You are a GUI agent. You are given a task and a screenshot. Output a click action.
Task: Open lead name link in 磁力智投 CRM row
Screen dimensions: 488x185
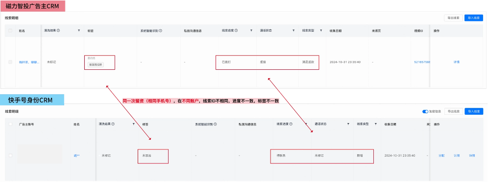(x=29, y=62)
